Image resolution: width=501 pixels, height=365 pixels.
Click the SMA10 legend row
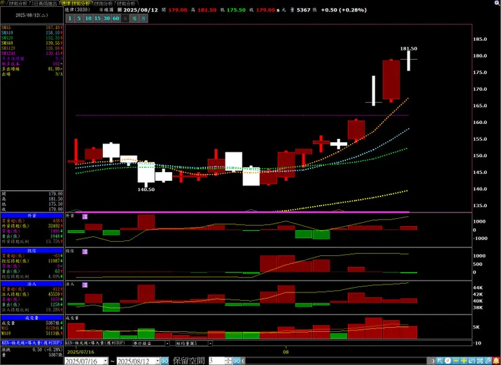32,33
